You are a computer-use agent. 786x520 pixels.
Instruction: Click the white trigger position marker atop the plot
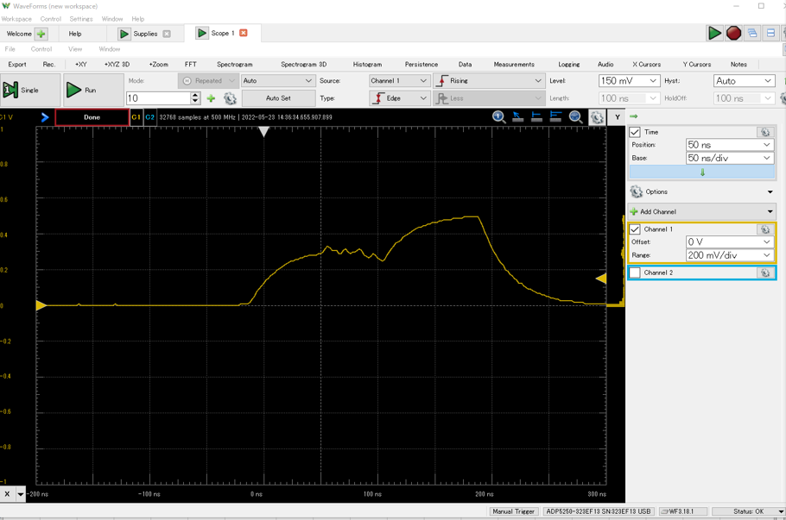(264, 131)
